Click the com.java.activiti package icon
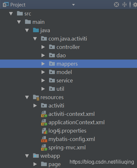The height and width of the screenshot is (168, 137). (x=44, y=39)
